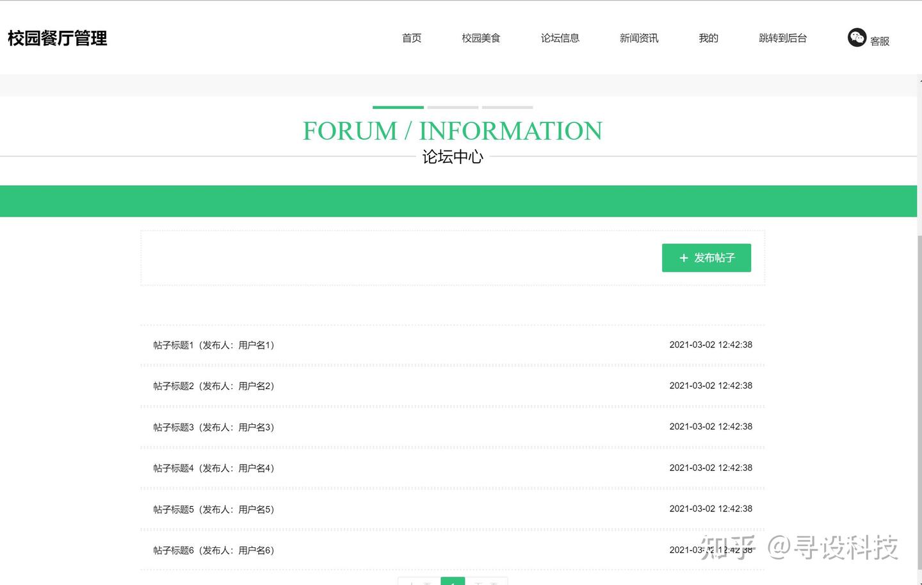Viewport: 922px width, 585px height.
Task: Click the middle gray carousel indicator bar
Action: click(x=452, y=107)
